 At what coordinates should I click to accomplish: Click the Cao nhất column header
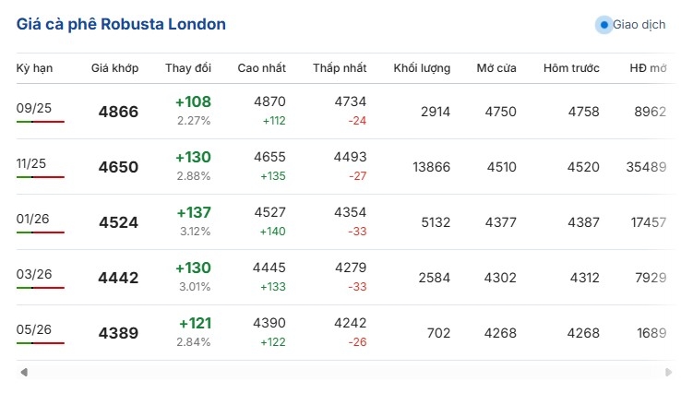click(261, 68)
